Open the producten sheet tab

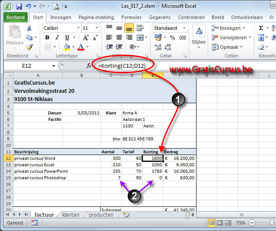tap(101, 215)
